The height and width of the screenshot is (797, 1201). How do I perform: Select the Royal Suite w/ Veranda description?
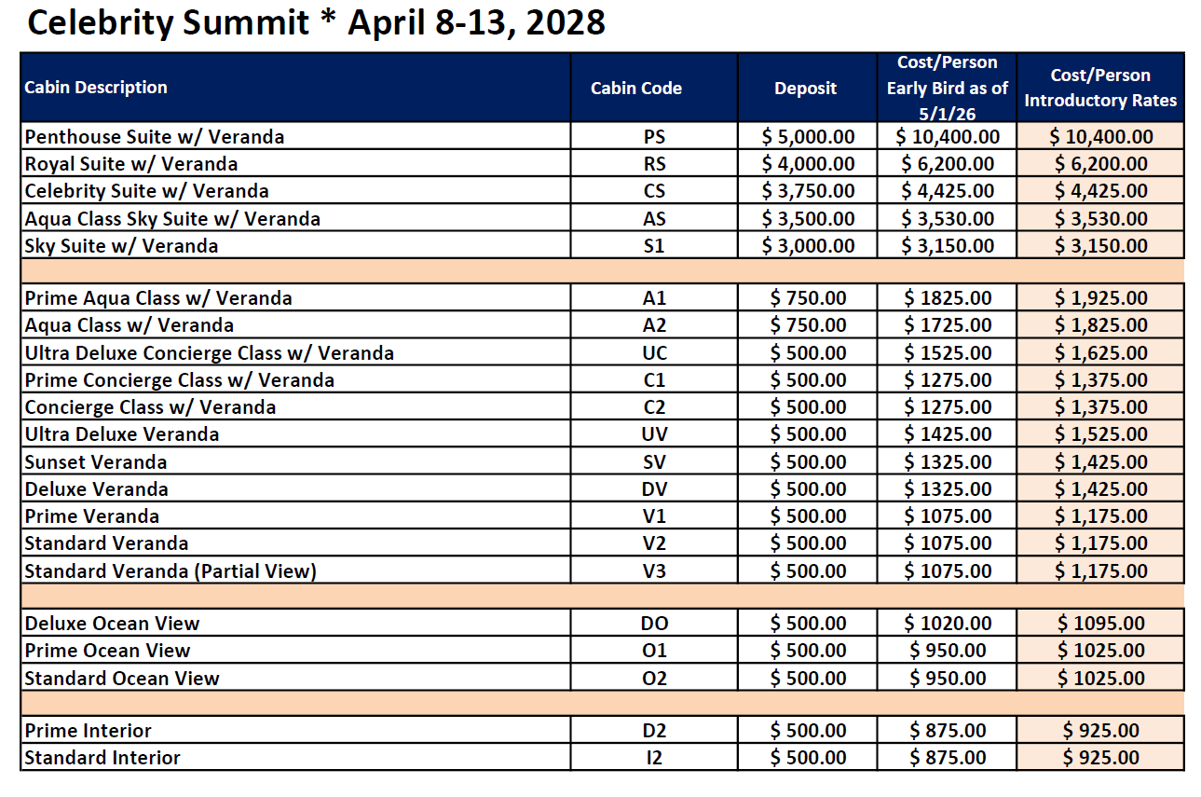tap(131, 164)
